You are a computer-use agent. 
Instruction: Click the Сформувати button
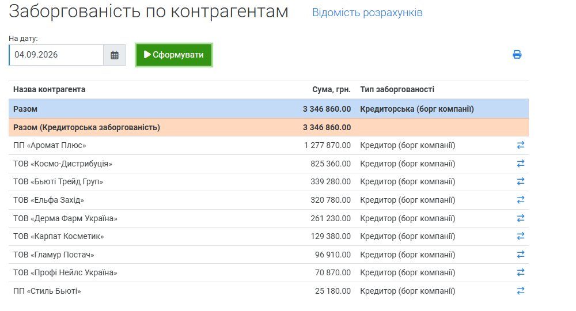point(174,55)
